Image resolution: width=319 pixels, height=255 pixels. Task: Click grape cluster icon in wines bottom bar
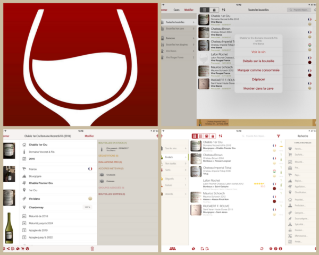(172, 249)
